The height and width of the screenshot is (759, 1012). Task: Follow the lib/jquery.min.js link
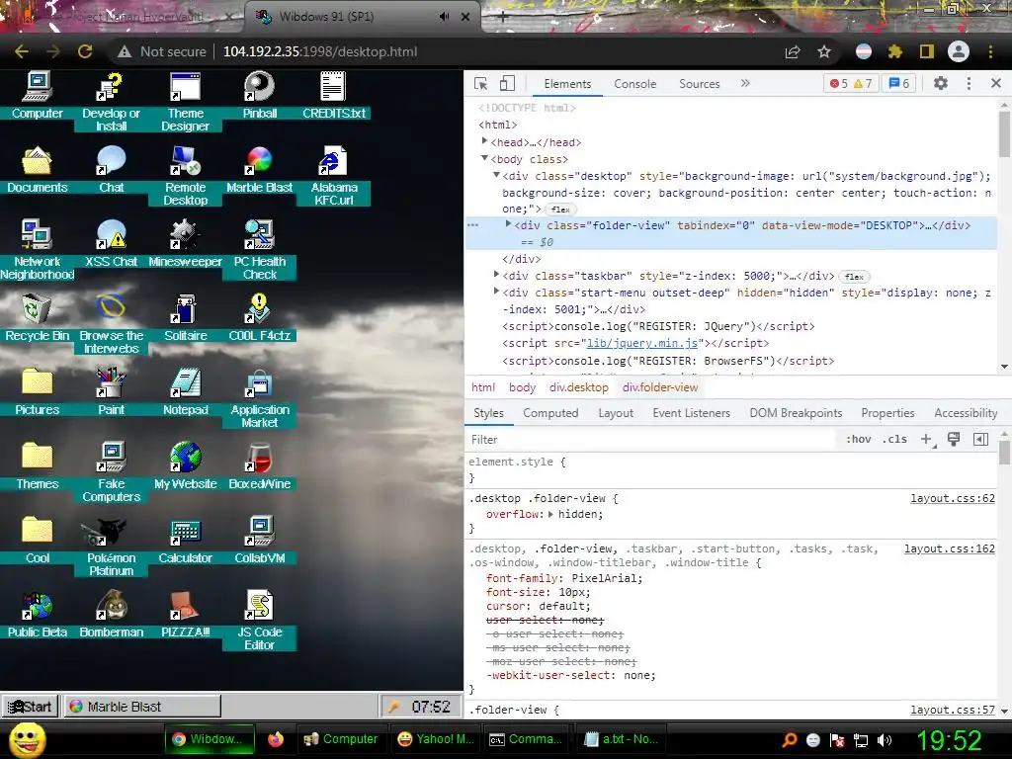click(642, 343)
